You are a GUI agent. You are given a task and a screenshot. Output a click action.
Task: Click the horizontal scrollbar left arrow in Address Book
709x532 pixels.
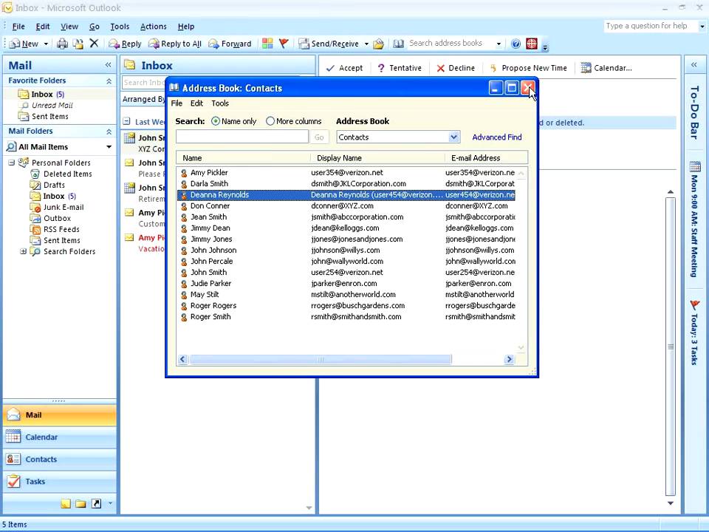[182, 359]
